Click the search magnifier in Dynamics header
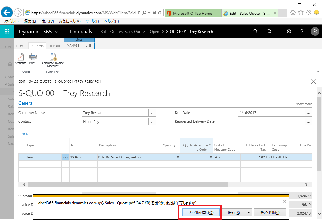This screenshot has width=322, height=220. [x=256, y=31]
